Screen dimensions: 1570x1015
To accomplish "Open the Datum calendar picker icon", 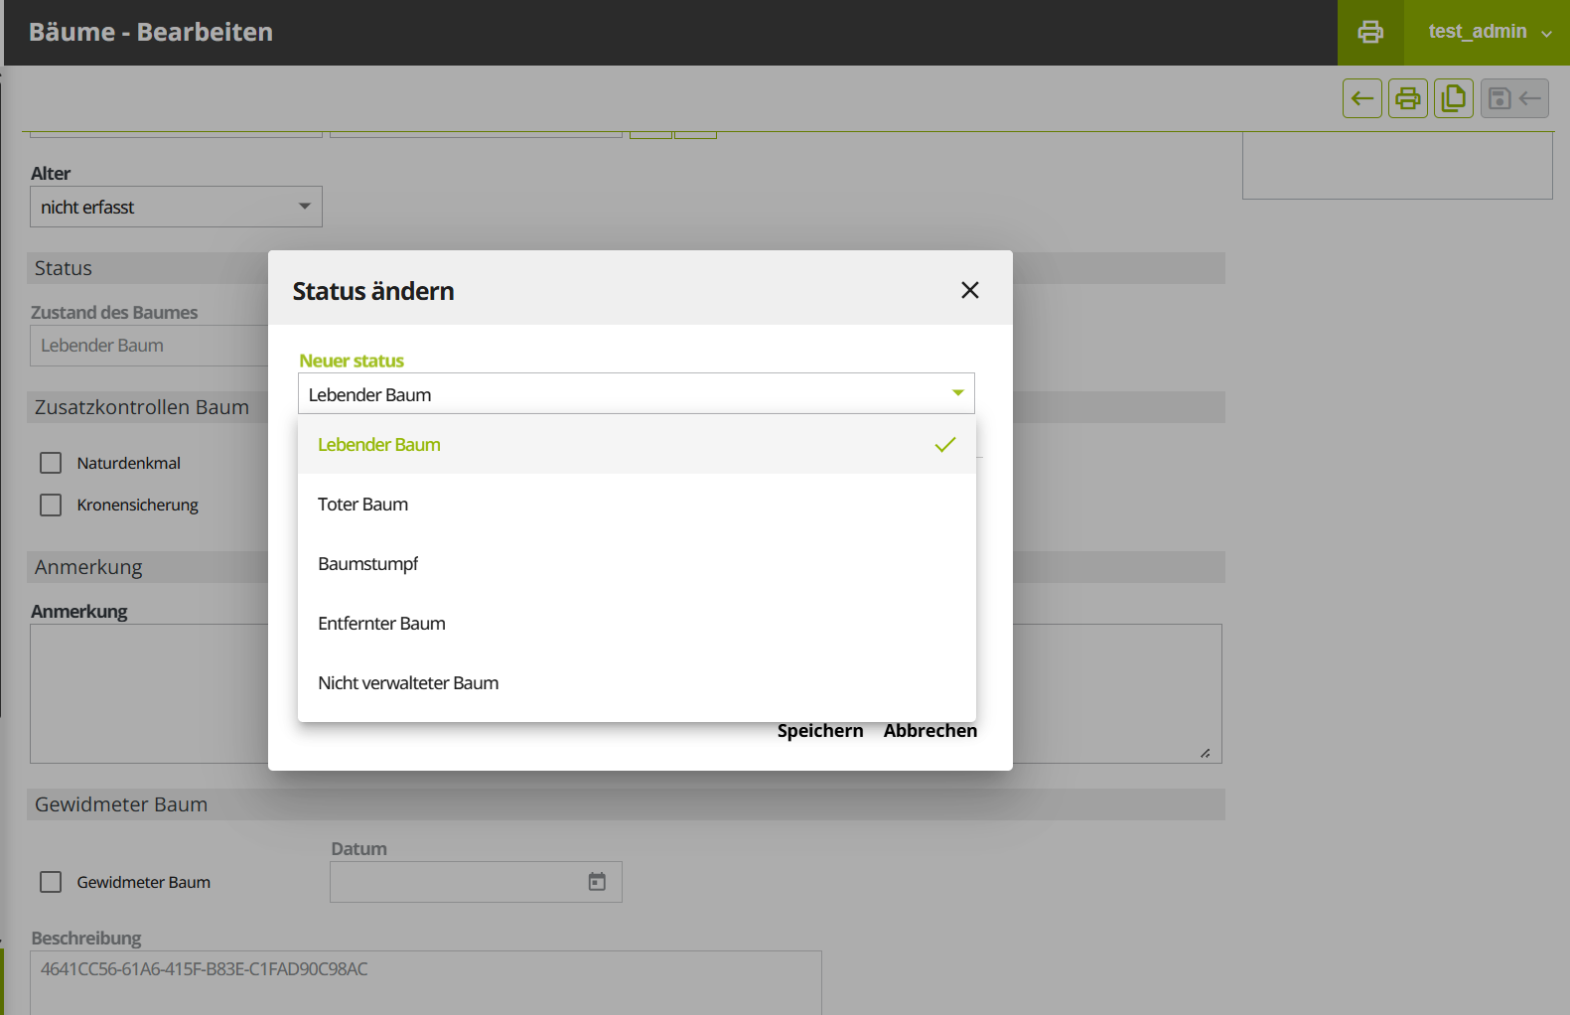I will click(x=597, y=882).
